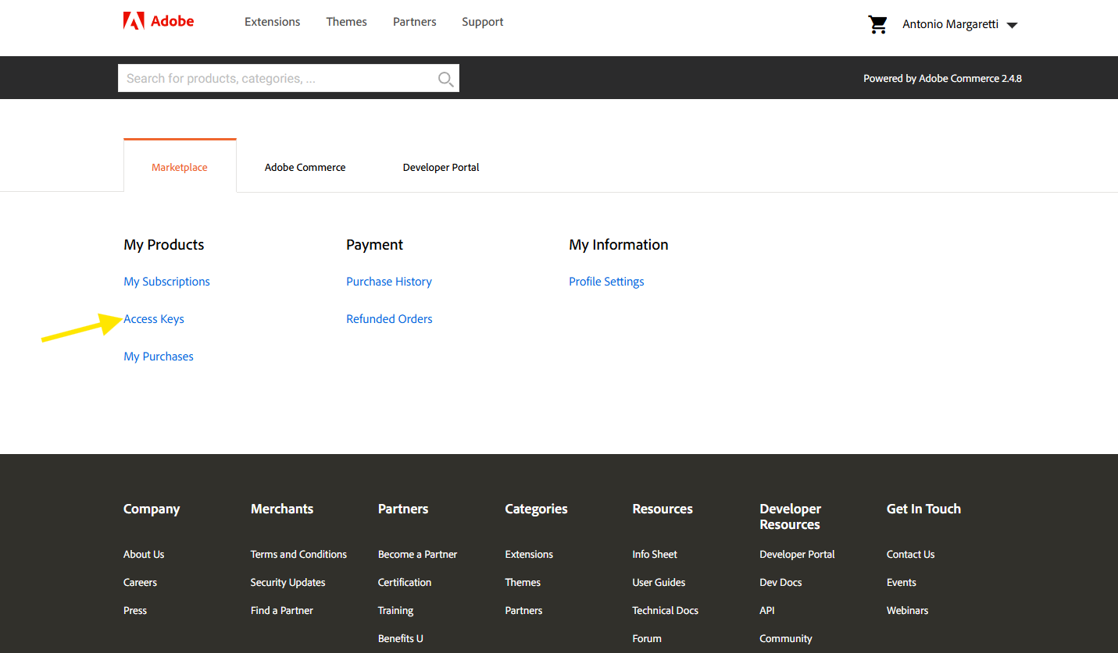The width and height of the screenshot is (1118, 653).
Task: Click the Get In Touch footer heading
Action: pyautogui.click(x=923, y=509)
